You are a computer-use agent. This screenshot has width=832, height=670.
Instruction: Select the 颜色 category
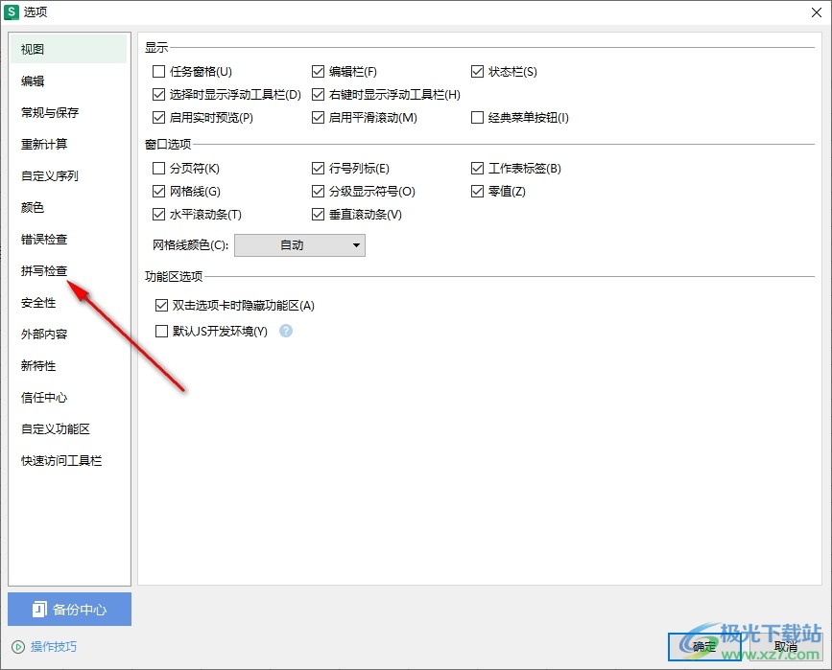68,208
